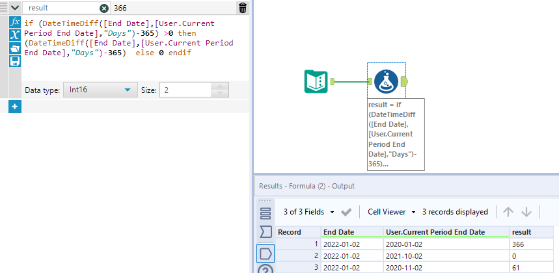Click the results panel drag handle dots
This screenshot has width=559, height=273.
coord(266,201)
